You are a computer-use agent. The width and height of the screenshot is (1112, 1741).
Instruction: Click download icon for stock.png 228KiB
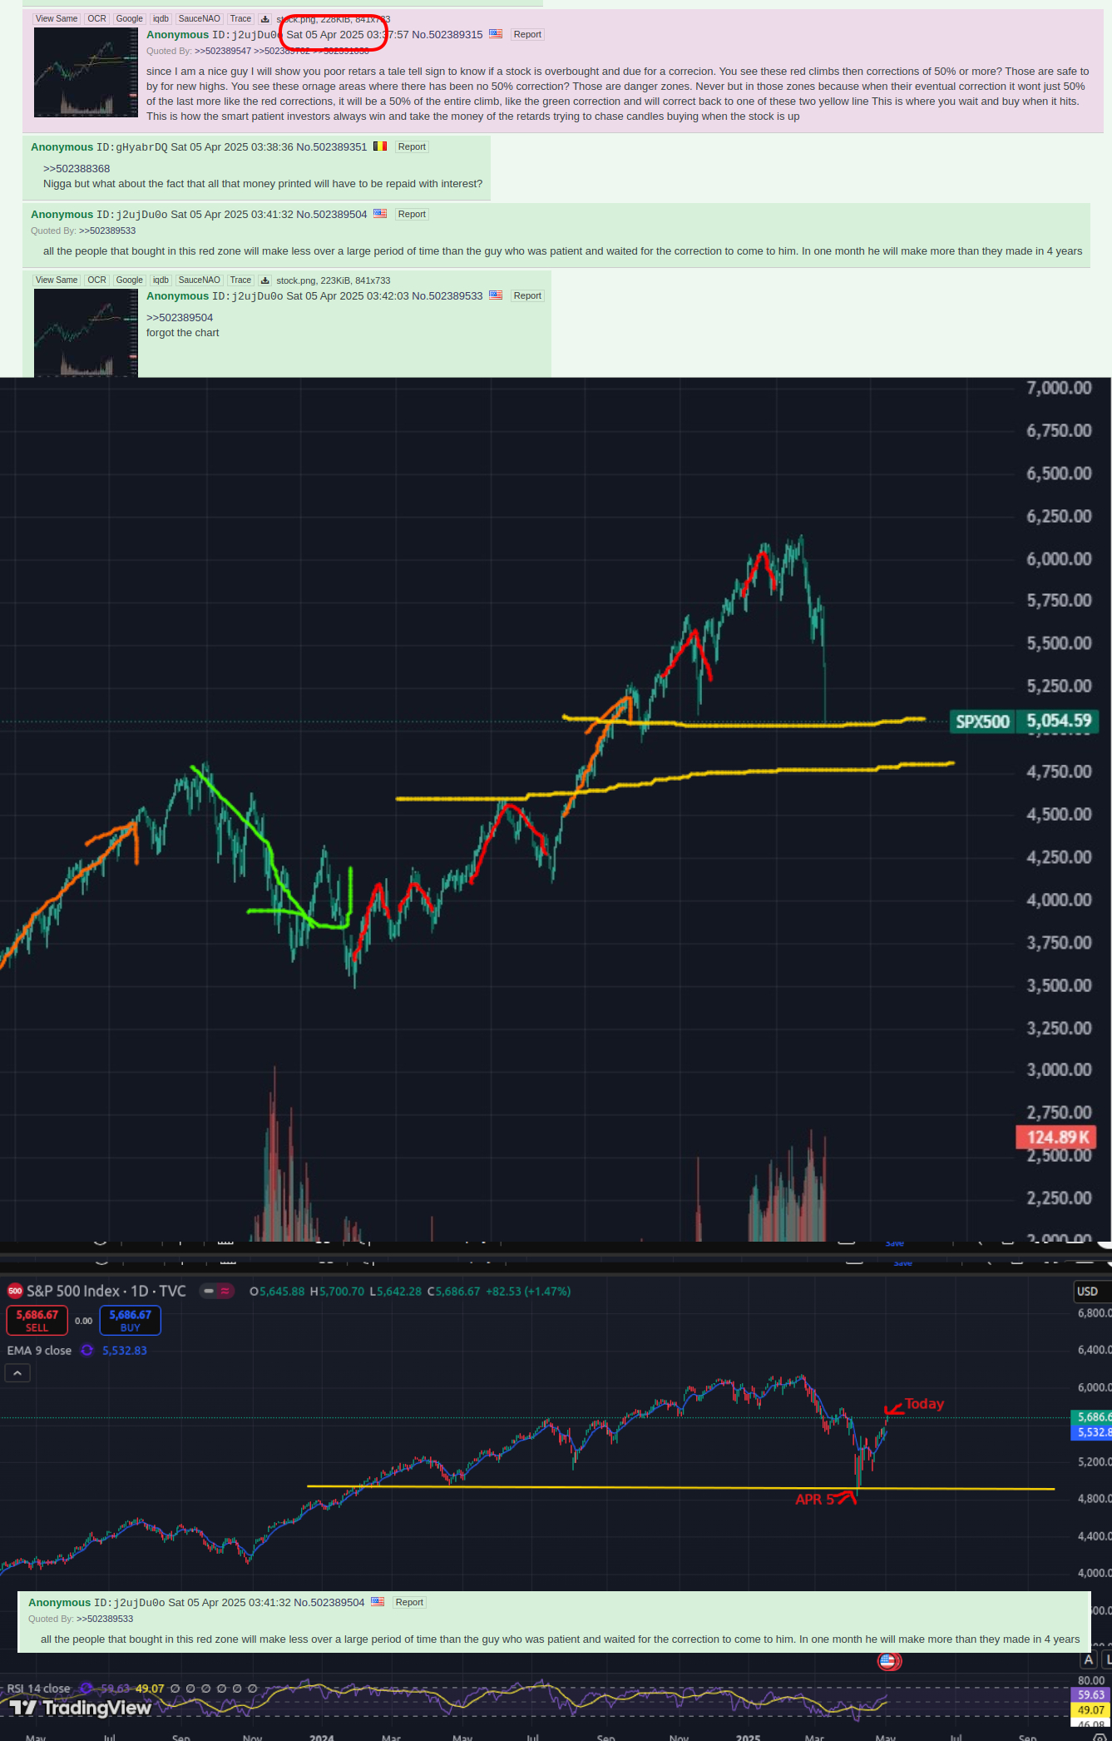pos(265,19)
